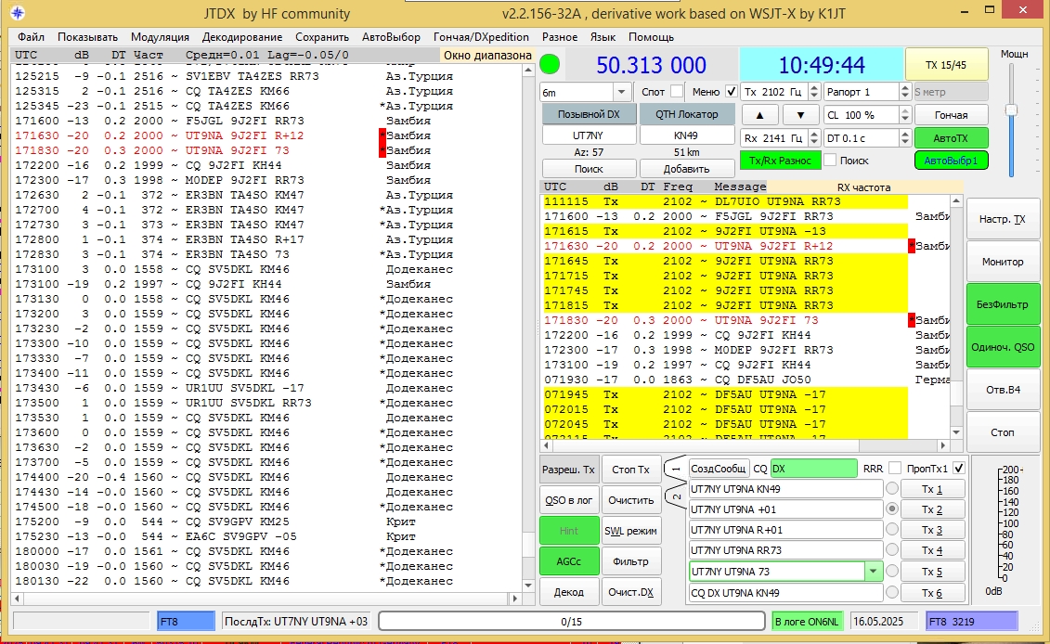1050x644 pixels.
Task: Click the down arrow frequency button
Action: pos(800,115)
